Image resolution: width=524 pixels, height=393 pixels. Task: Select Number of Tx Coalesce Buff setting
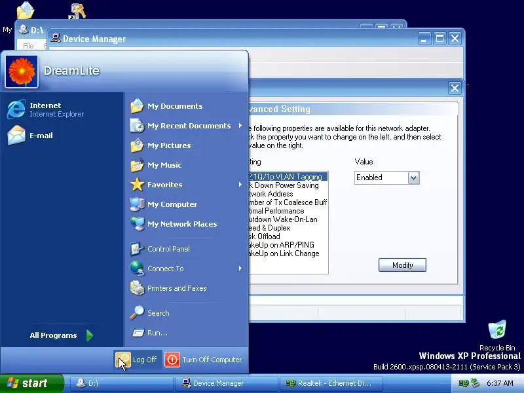point(288,202)
